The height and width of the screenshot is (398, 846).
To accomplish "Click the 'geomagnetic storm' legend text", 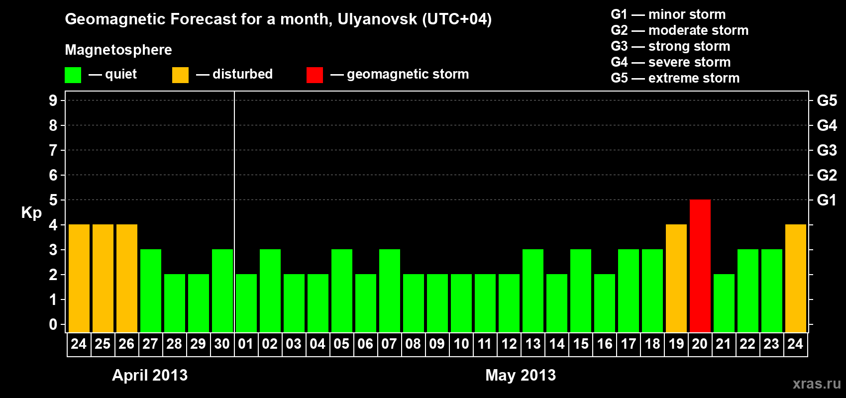I will tap(408, 75).
